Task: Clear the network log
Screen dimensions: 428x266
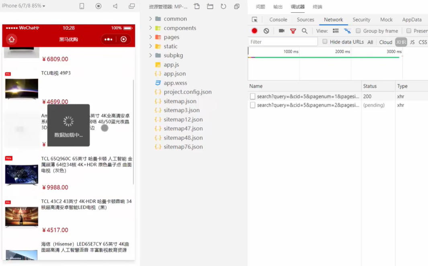Action: click(266, 31)
